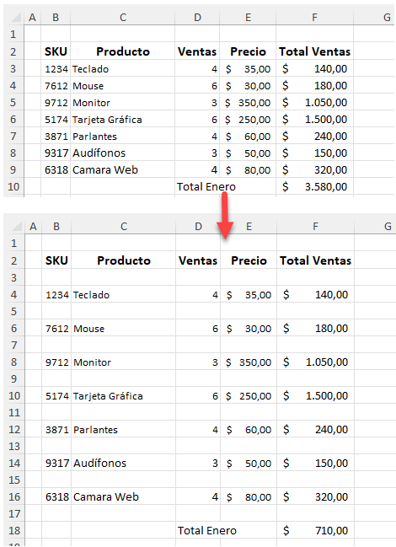Click Camara Web cell in row 9

pos(122,170)
